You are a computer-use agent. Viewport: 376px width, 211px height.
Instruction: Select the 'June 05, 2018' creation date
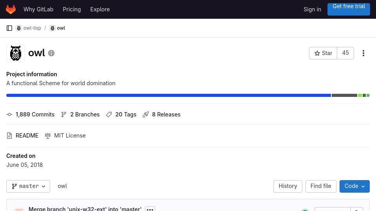pyautogui.click(x=24, y=165)
